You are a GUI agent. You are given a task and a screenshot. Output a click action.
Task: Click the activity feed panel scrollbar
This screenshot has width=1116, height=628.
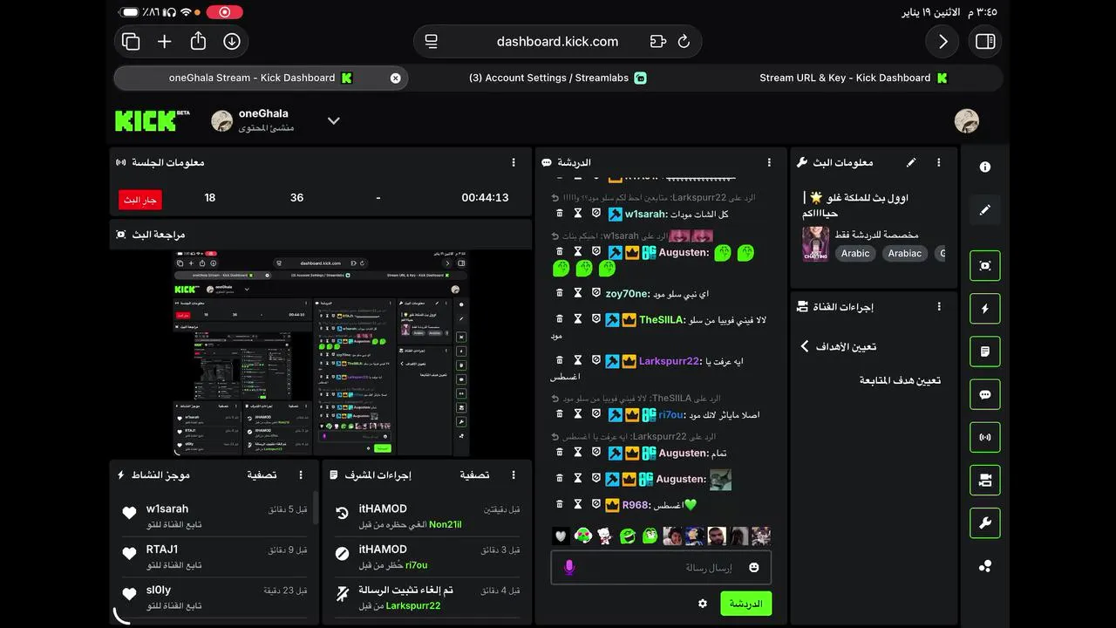(316, 507)
